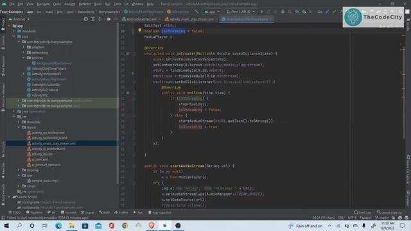
Task: Open the Mail app from taskbar
Action: click(x=98, y=226)
